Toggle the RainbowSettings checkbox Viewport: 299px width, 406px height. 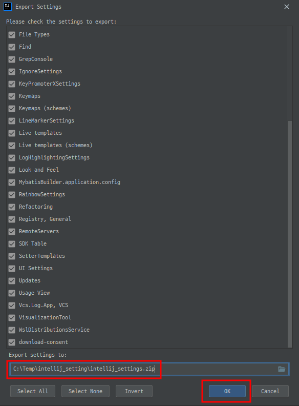point(12,195)
